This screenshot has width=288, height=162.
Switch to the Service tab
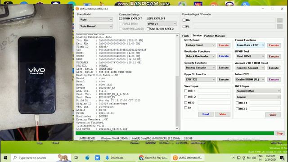tap(197, 36)
